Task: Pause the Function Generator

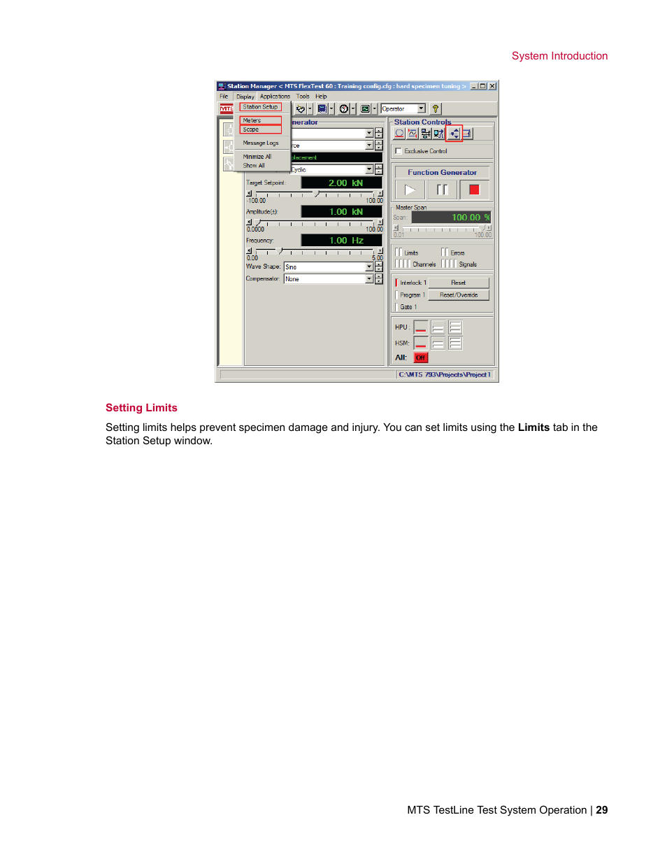Action: pyautogui.click(x=442, y=190)
